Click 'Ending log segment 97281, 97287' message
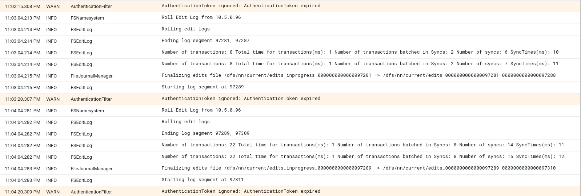Viewport: 581px width, 196px height. coord(205,41)
